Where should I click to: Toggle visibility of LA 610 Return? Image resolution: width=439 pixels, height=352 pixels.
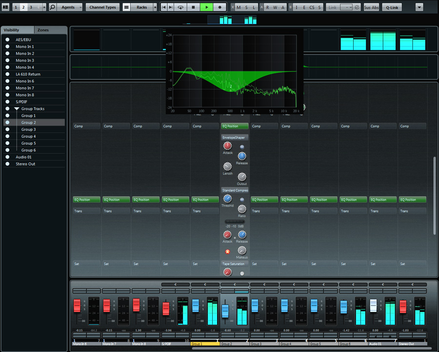pos(8,74)
